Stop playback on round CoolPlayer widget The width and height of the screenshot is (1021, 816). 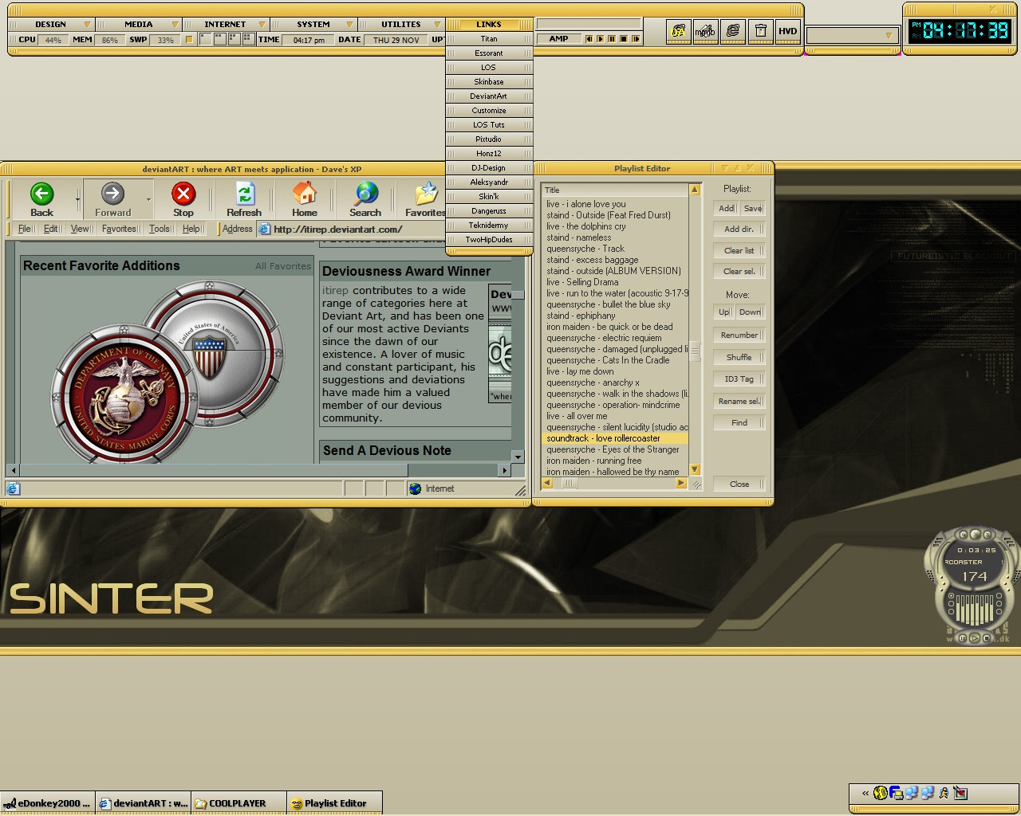click(987, 638)
